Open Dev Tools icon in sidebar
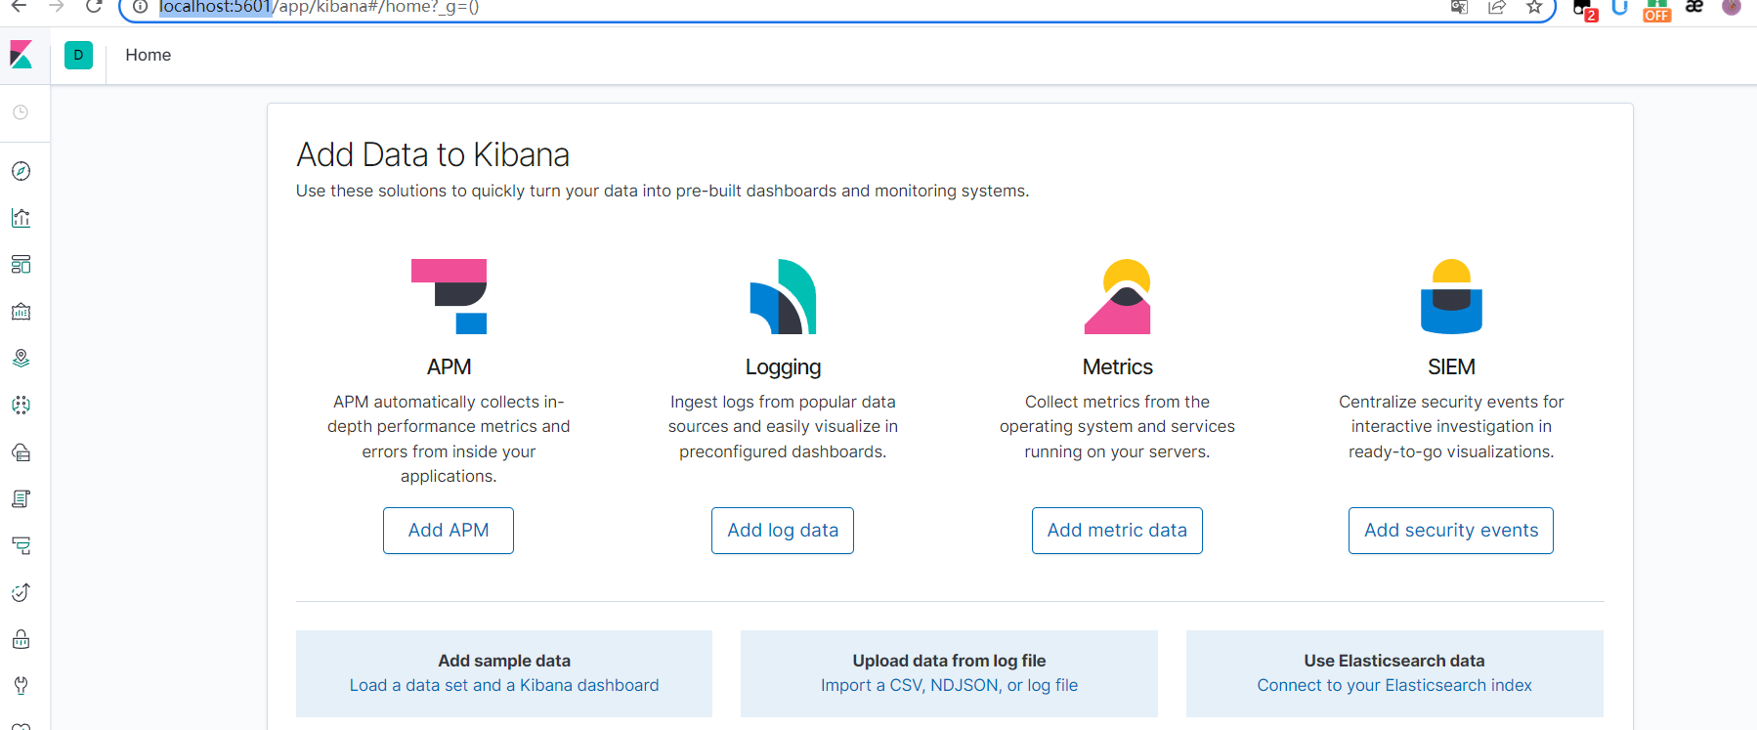This screenshot has height=730, width=1757. (21, 685)
